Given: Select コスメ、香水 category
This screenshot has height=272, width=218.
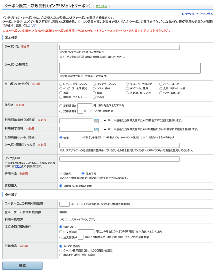Looking at the screenshot, I should tap(94, 88).
